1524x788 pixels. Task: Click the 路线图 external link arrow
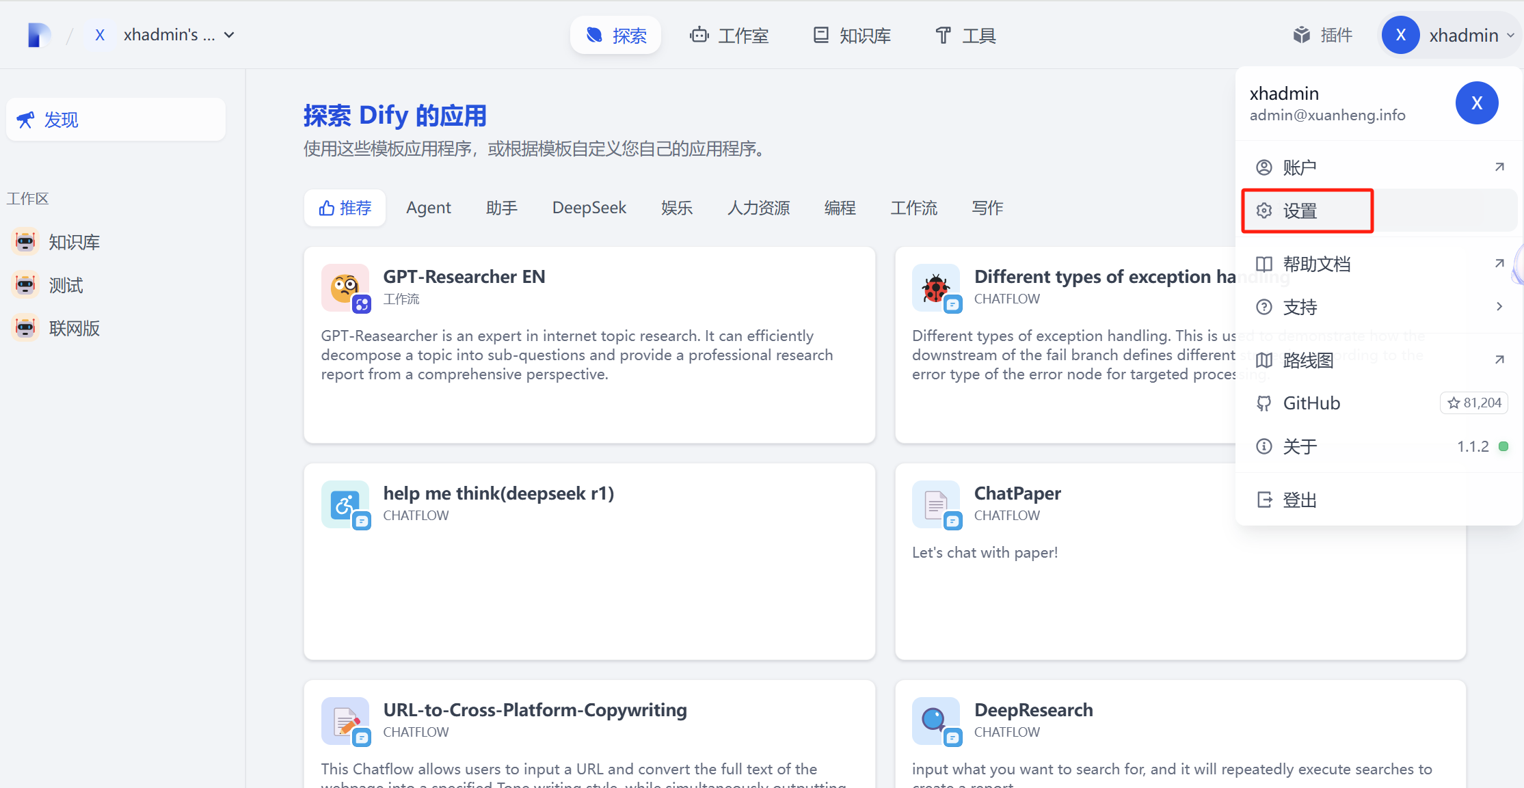pos(1499,359)
